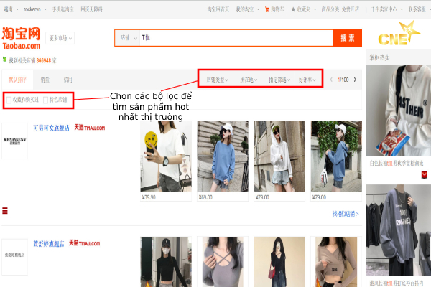Open the 可男可女旗舰店 shop link

pos(51,128)
